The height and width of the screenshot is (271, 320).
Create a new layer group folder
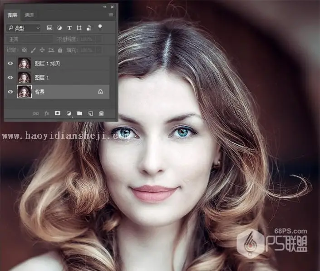[79, 113]
